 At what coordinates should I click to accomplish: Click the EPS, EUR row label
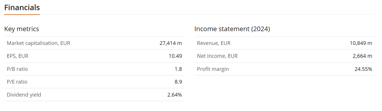pyautogui.click(x=18, y=56)
